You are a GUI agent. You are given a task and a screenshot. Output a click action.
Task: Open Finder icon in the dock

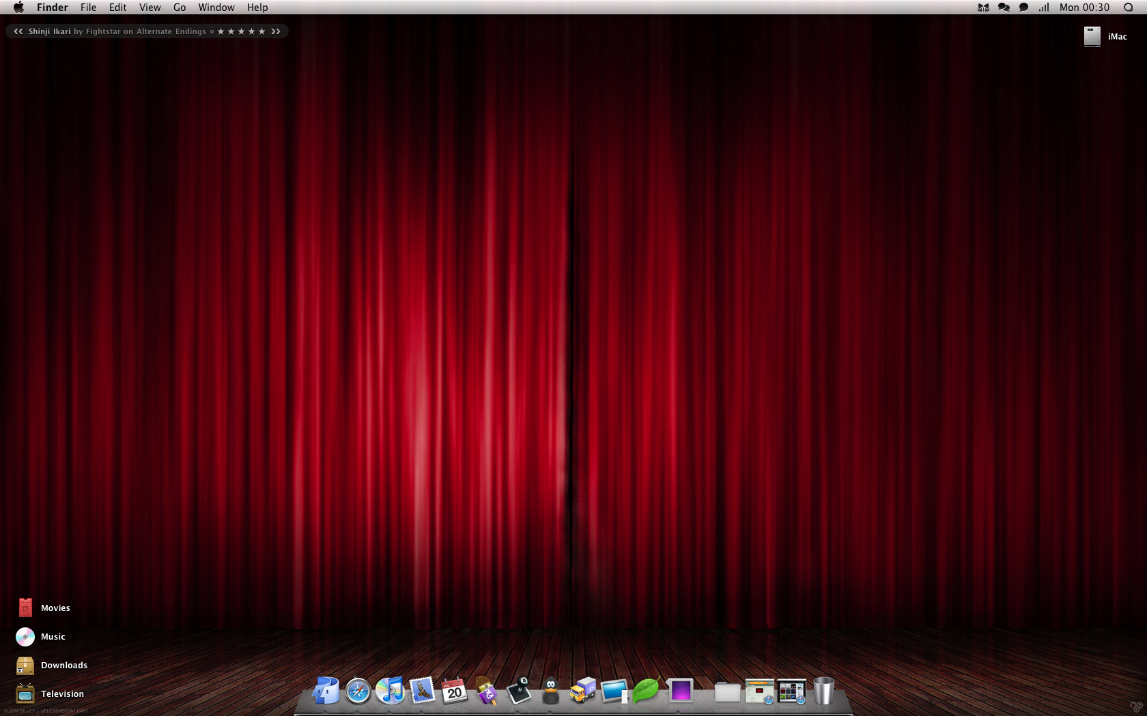click(326, 691)
